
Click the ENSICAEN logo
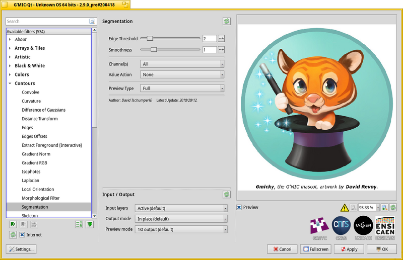pyautogui.click(x=385, y=228)
